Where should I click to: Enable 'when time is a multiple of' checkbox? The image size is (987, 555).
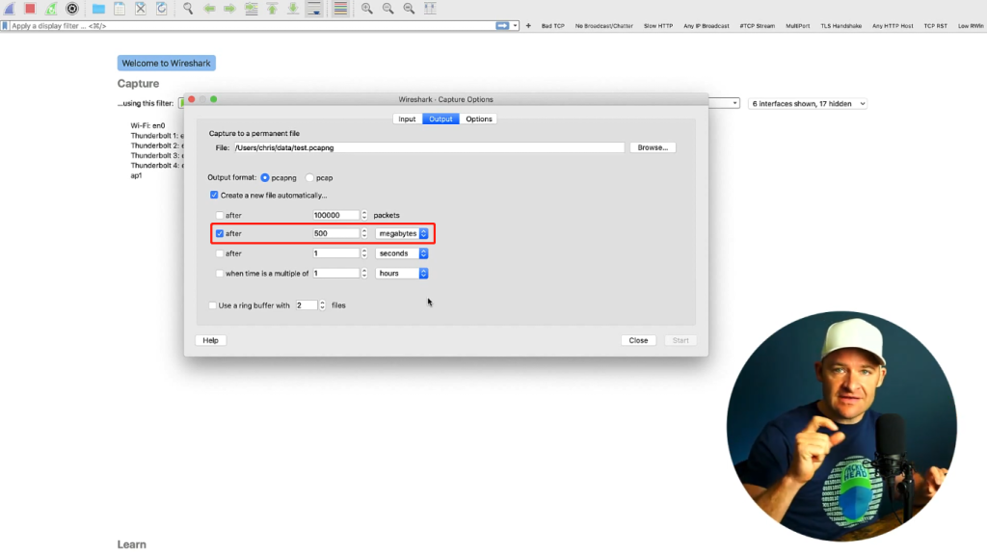pos(220,274)
